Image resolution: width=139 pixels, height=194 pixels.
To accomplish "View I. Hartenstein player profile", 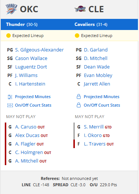I will coord(30,84).
